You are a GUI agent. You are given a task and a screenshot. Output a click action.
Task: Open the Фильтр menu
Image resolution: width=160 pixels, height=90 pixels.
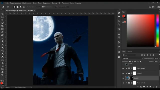pos(54,3)
